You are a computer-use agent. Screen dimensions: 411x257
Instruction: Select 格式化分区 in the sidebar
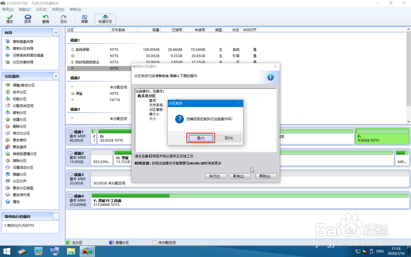coord(21,133)
